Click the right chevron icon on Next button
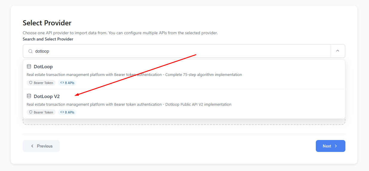 (x=336, y=146)
